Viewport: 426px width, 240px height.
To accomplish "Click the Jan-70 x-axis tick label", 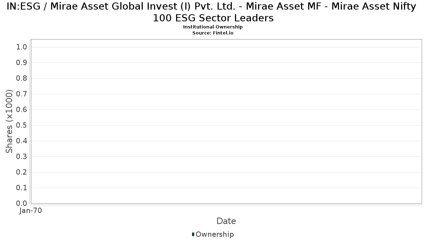I will 31,211.
